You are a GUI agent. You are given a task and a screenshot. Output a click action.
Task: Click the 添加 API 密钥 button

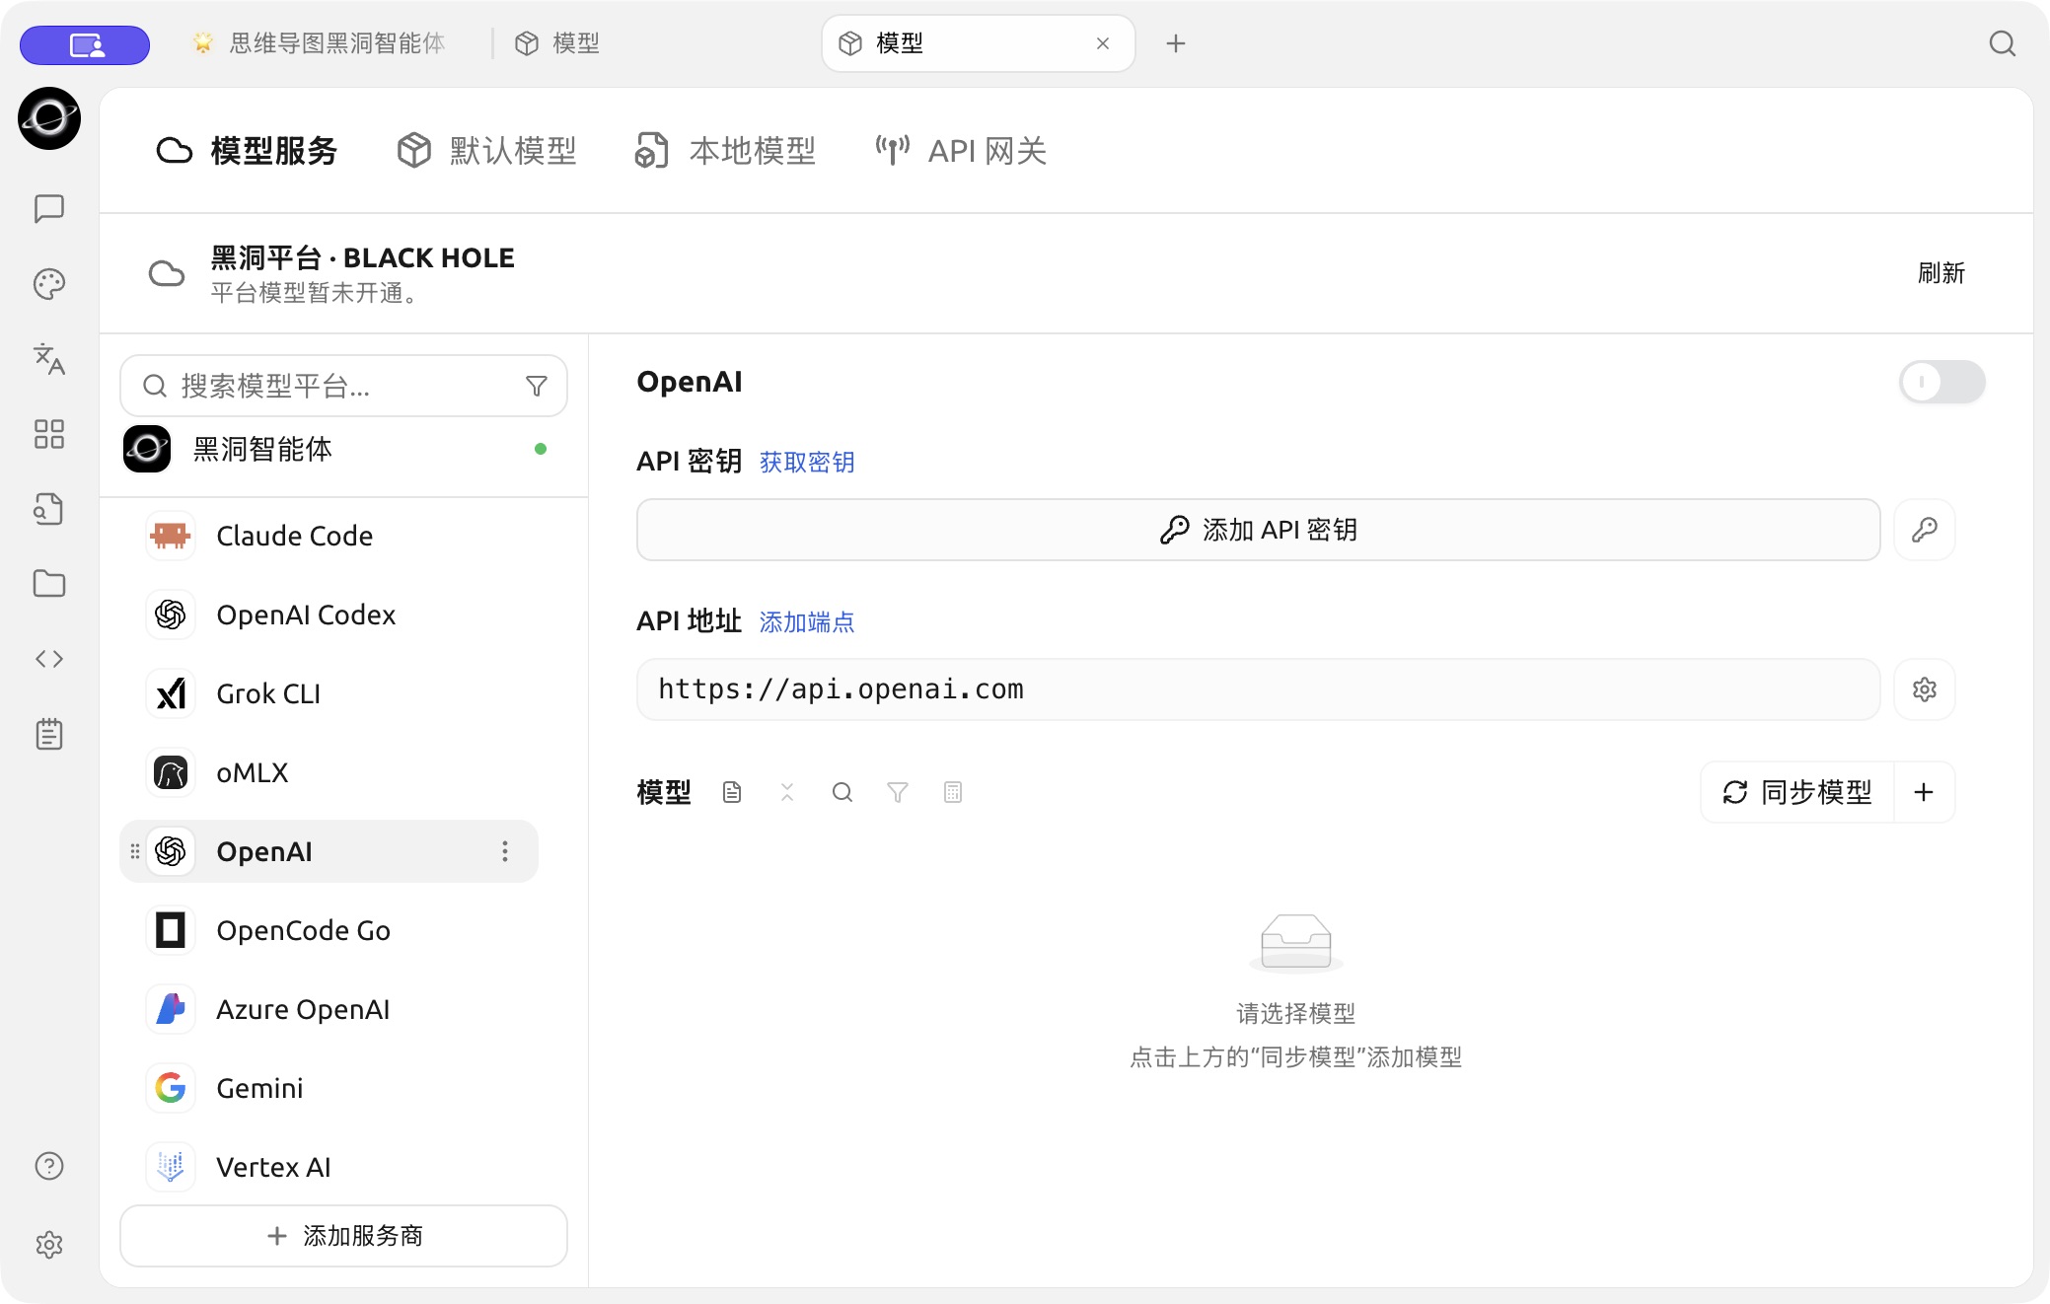(x=1258, y=530)
